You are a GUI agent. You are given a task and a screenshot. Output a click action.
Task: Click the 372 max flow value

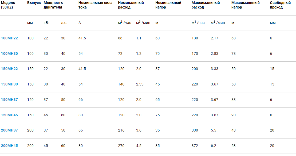(x=195, y=146)
